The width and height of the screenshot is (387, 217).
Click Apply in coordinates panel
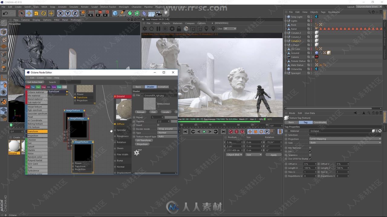[273, 155]
